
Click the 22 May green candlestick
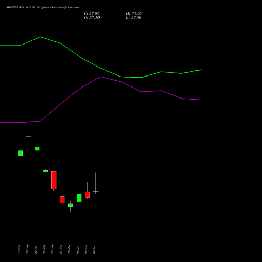point(37,149)
